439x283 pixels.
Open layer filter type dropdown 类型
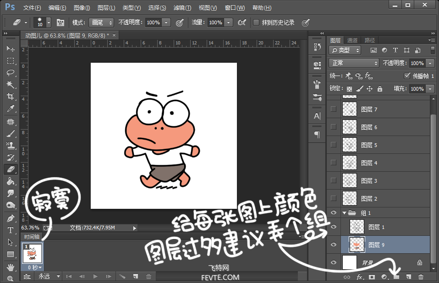point(345,50)
